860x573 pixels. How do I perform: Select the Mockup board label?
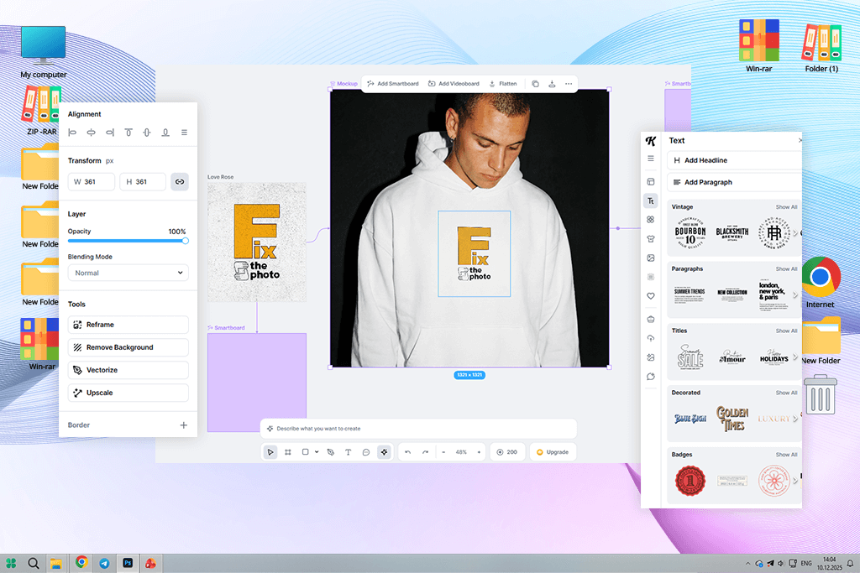tap(343, 84)
